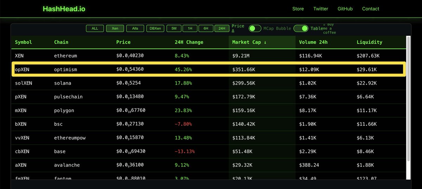Sort by the 24H Change column header
The height and width of the screenshot is (189, 422).
[189, 42]
